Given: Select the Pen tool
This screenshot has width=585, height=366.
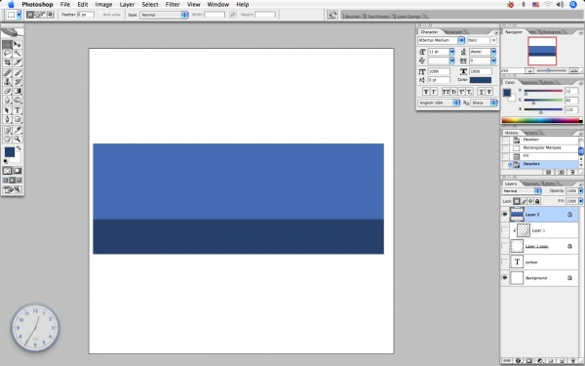Looking at the screenshot, I should pos(7,119).
